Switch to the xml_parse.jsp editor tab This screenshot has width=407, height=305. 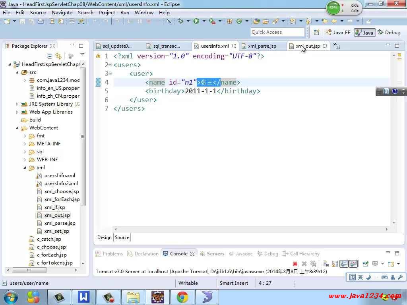point(262,46)
